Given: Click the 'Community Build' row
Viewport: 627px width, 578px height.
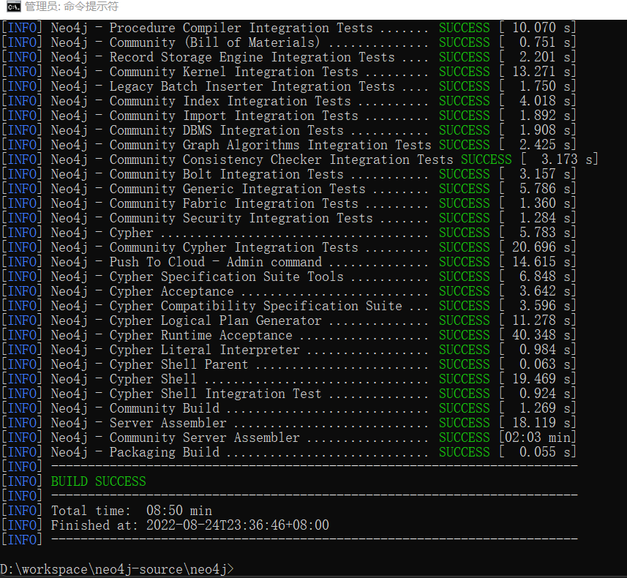Looking at the screenshot, I should [289, 408].
